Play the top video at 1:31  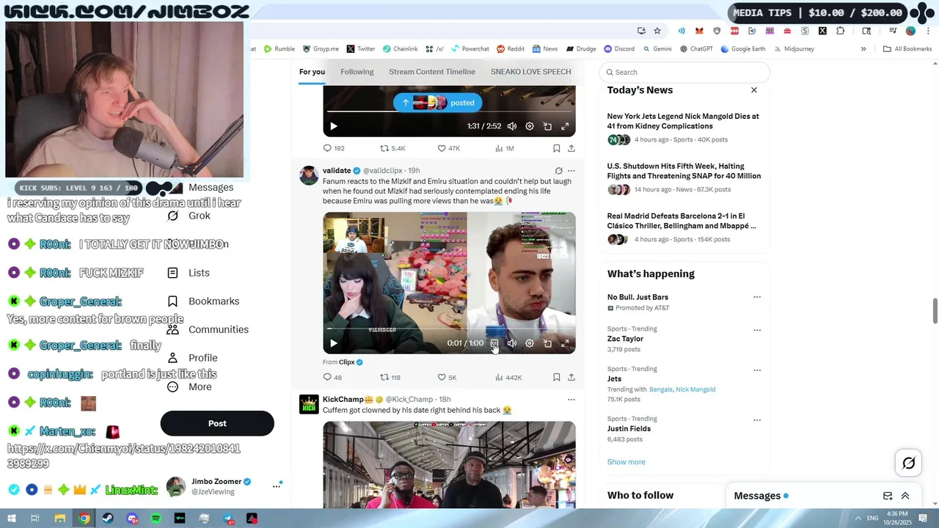click(333, 126)
